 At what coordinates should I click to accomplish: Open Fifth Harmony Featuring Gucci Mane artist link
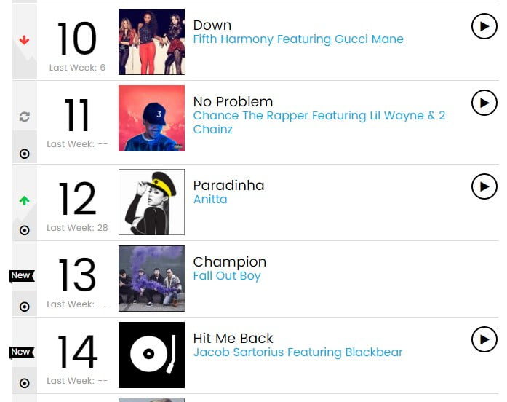[x=298, y=39]
